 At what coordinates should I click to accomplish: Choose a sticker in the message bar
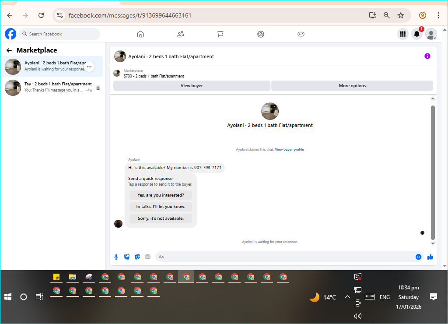point(137,257)
